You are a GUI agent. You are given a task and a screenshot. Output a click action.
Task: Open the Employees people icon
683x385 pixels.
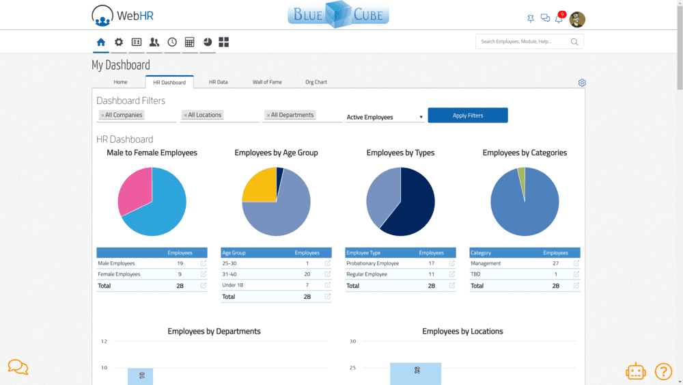pyautogui.click(x=154, y=42)
